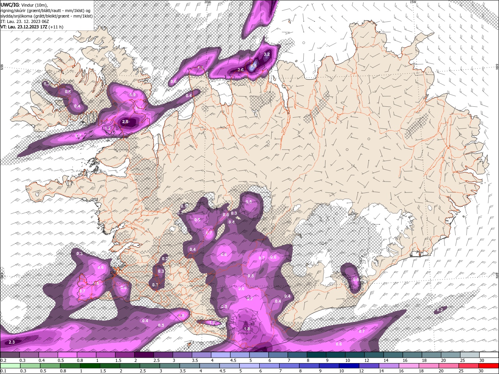499x374 pixels.
Task: Select the dark blue 10 swatch in rain legend
Action: [x=349, y=366]
